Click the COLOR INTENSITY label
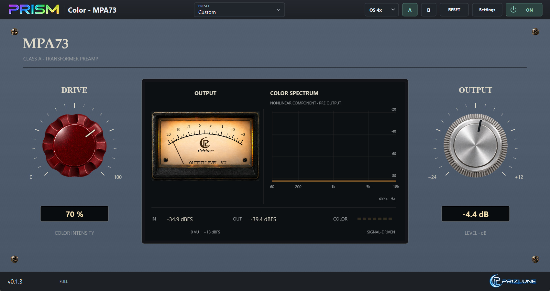 pos(74,233)
